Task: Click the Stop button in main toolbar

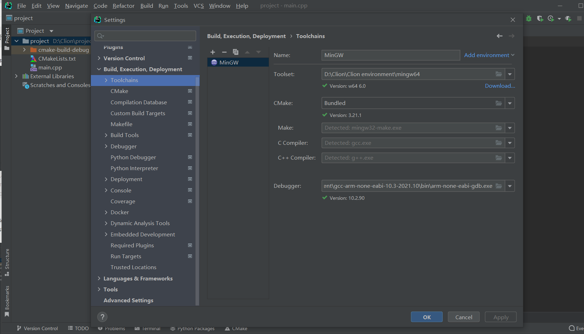Action: (x=579, y=18)
